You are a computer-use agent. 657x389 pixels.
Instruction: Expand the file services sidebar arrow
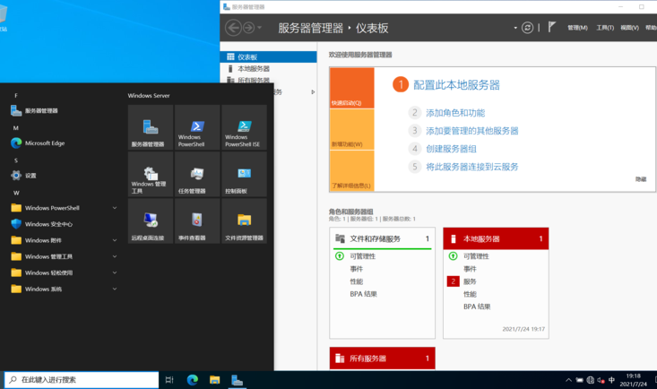coord(313,91)
